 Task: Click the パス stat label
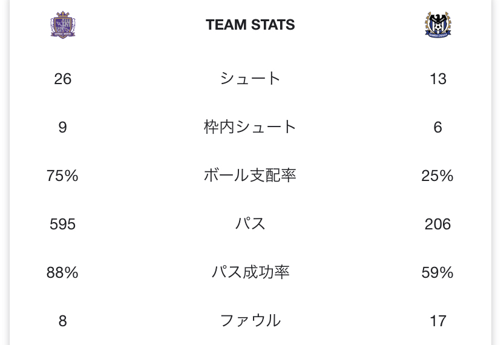[250, 224]
